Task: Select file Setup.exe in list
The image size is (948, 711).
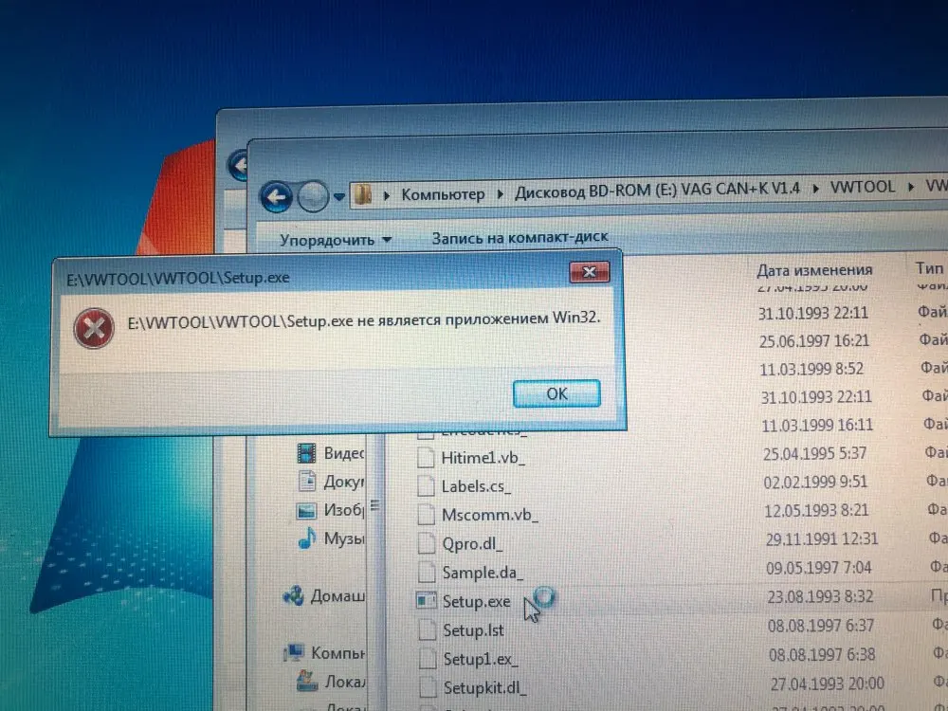Action: click(x=476, y=602)
